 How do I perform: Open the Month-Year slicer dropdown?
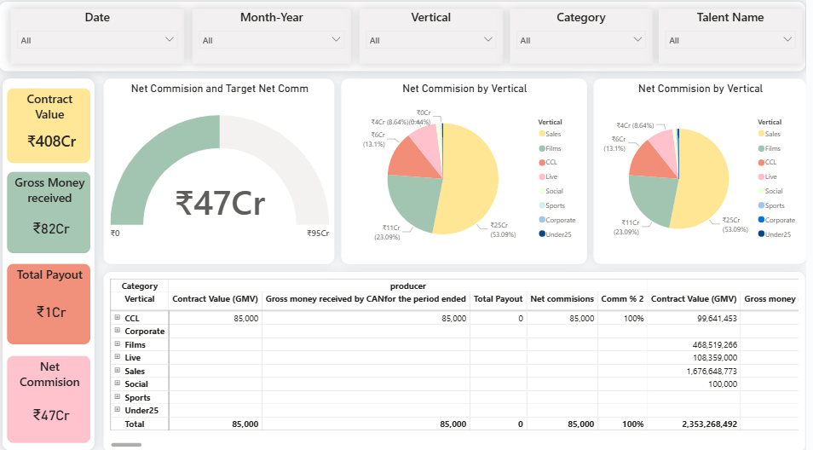click(336, 39)
